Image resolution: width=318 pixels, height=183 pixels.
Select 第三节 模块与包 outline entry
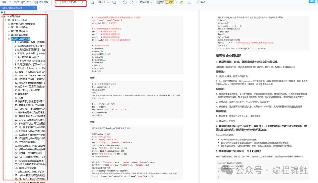point(19,31)
